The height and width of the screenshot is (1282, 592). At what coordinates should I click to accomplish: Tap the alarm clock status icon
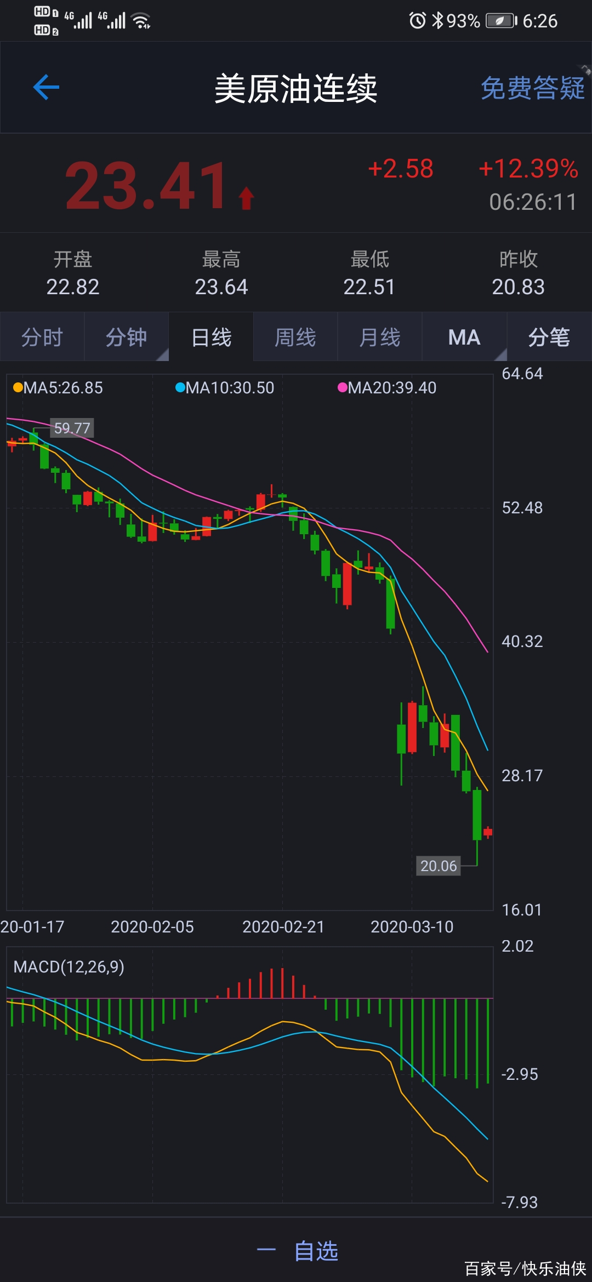pos(418,21)
